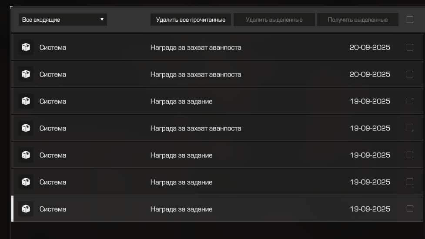Click the package icon in the third message row
The width and height of the screenshot is (425, 239).
(26, 101)
